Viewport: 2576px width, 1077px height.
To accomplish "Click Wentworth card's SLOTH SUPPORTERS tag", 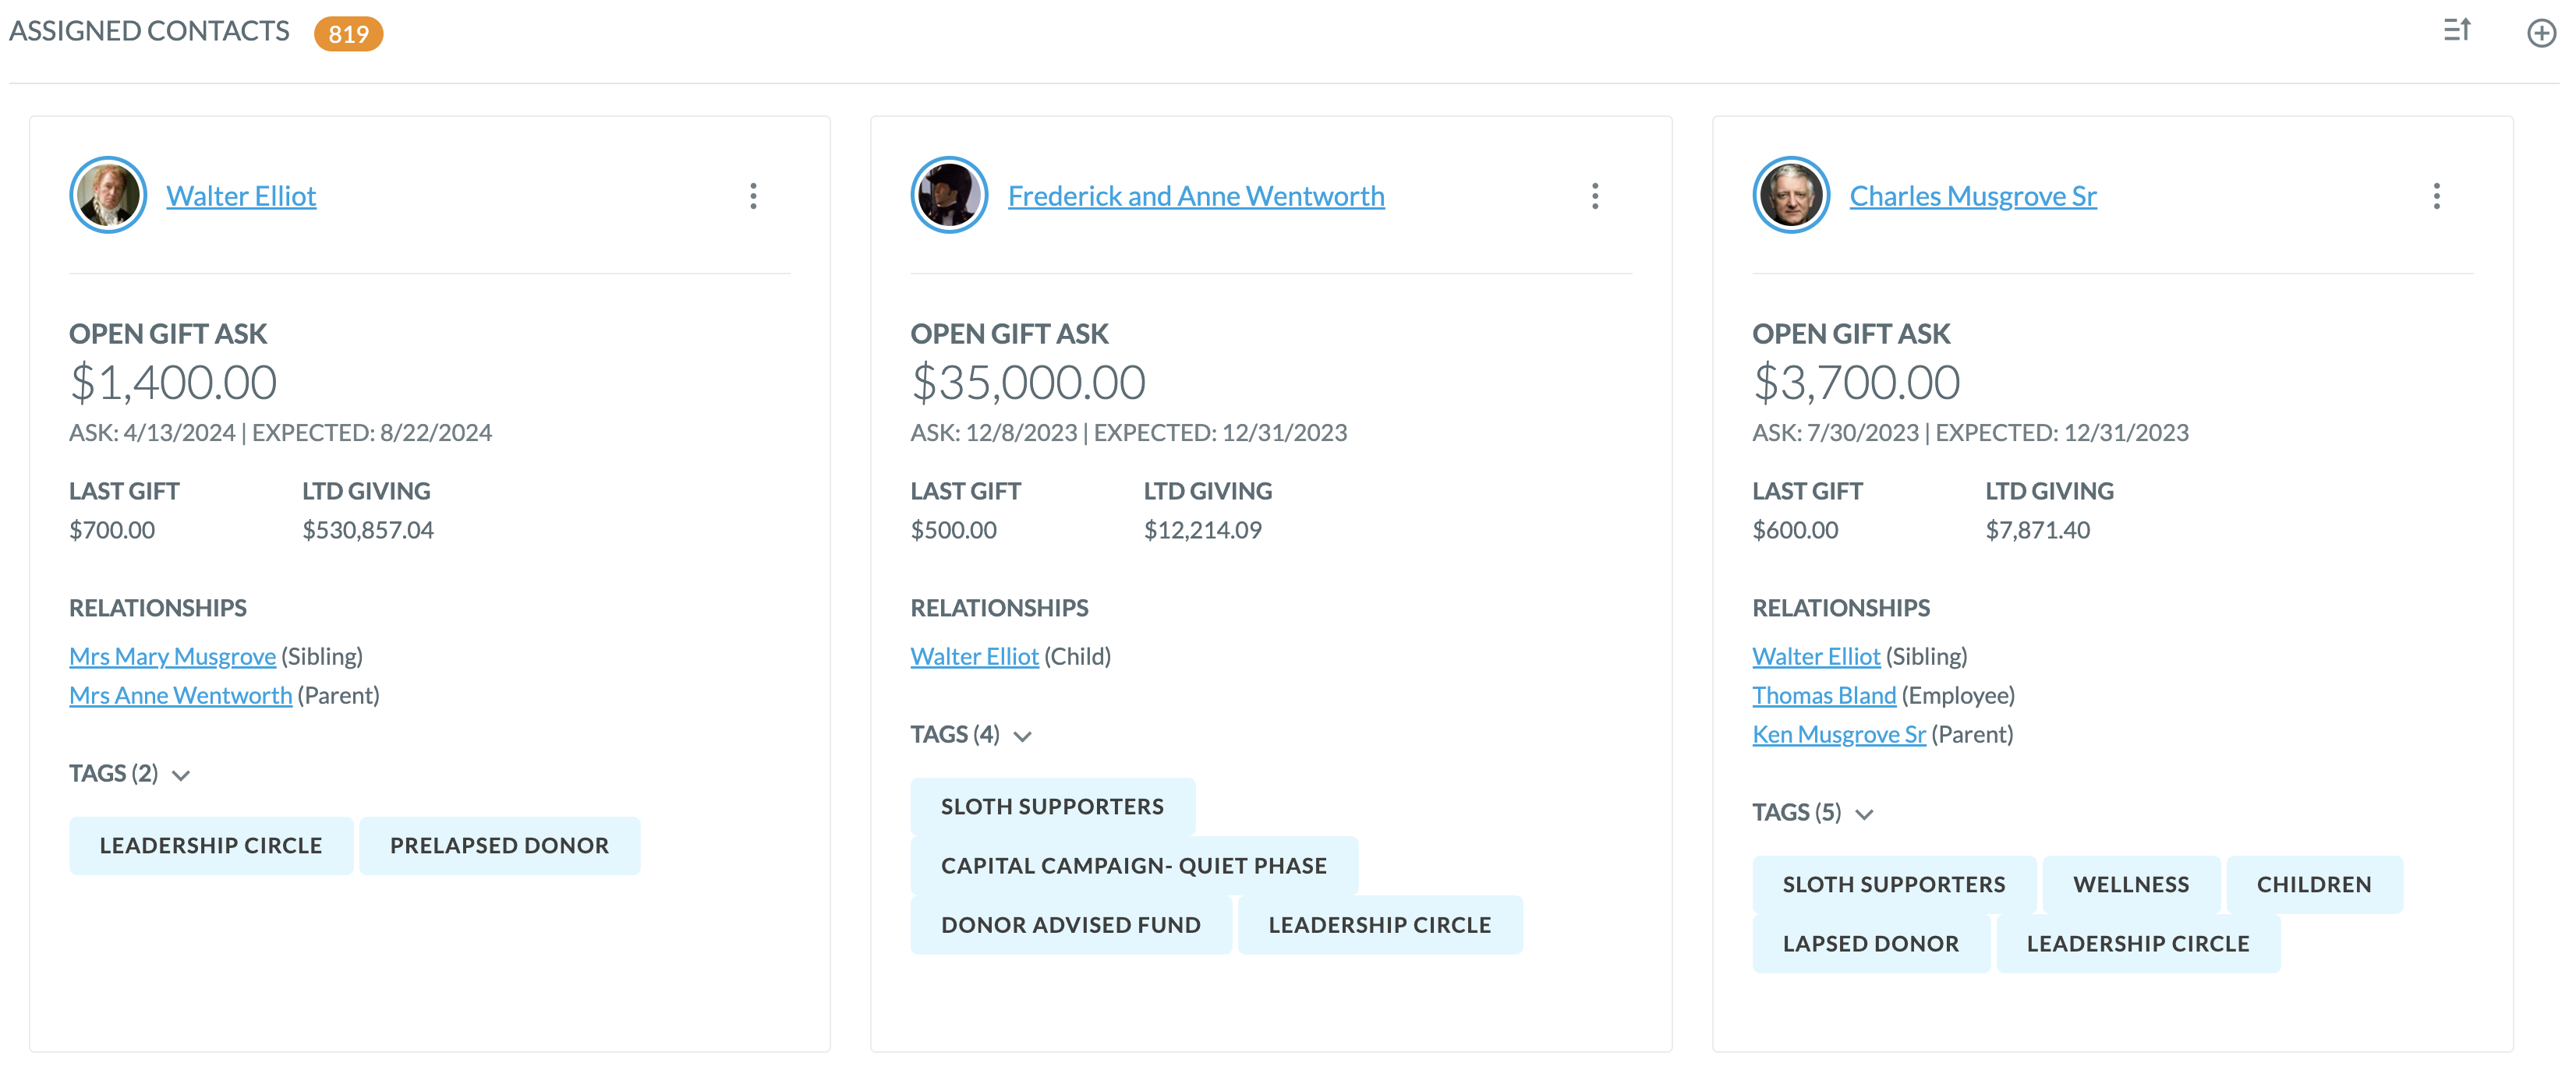I will (x=1052, y=807).
